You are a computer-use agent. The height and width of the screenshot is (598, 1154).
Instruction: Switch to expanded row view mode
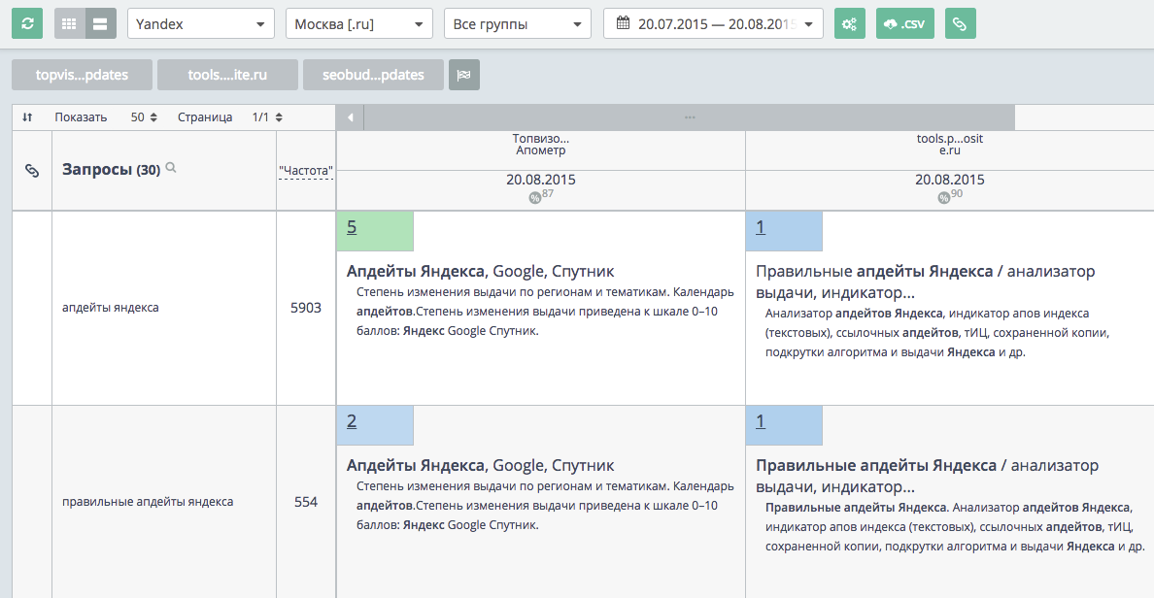point(100,23)
